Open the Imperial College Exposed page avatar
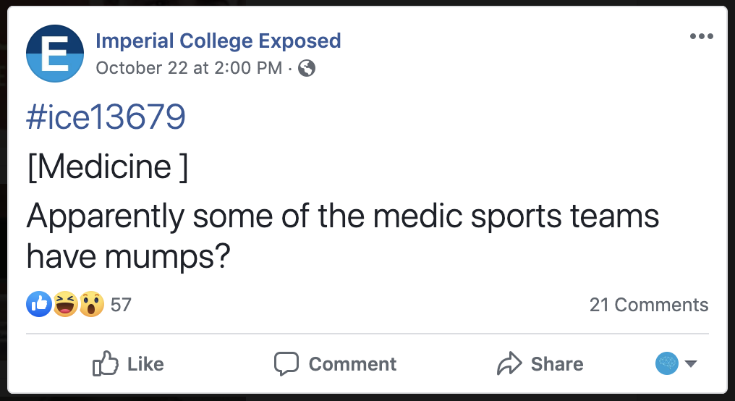 click(x=55, y=54)
